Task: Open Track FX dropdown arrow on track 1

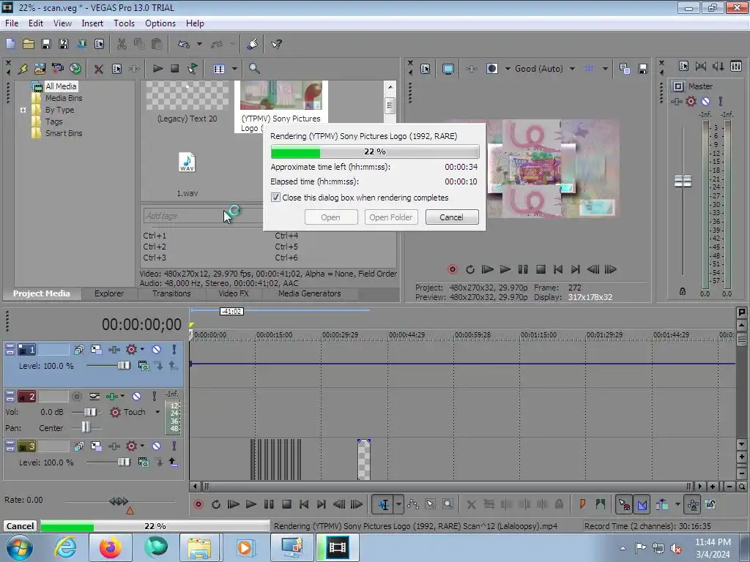Action: [x=142, y=349]
